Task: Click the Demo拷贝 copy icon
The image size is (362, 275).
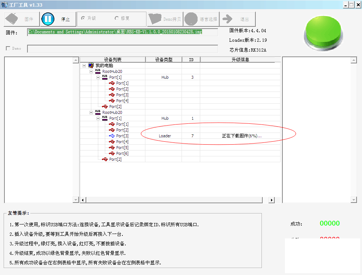Action: (x=155, y=19)
